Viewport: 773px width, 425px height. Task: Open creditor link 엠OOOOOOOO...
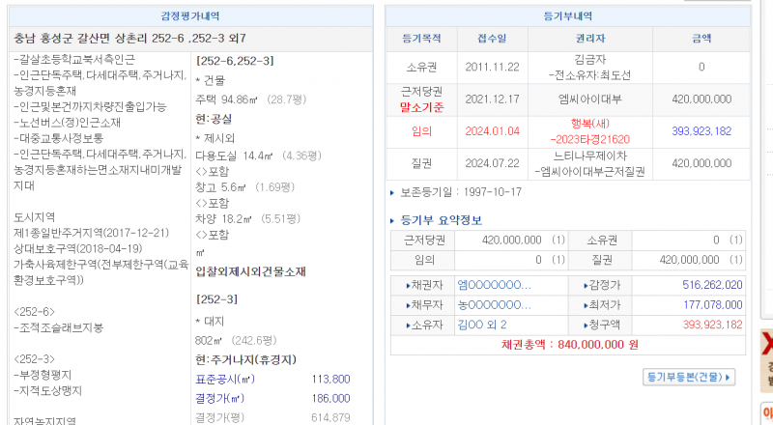[x=494, y=285]
